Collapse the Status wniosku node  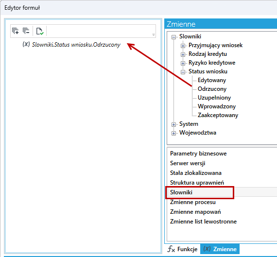[x=183, y=72]
